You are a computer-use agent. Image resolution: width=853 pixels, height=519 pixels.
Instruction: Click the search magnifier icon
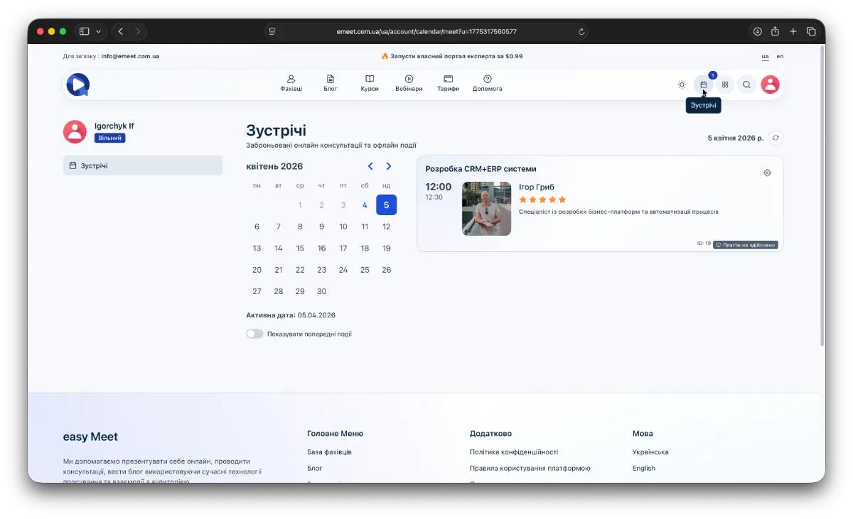click(x=746, y=84)
